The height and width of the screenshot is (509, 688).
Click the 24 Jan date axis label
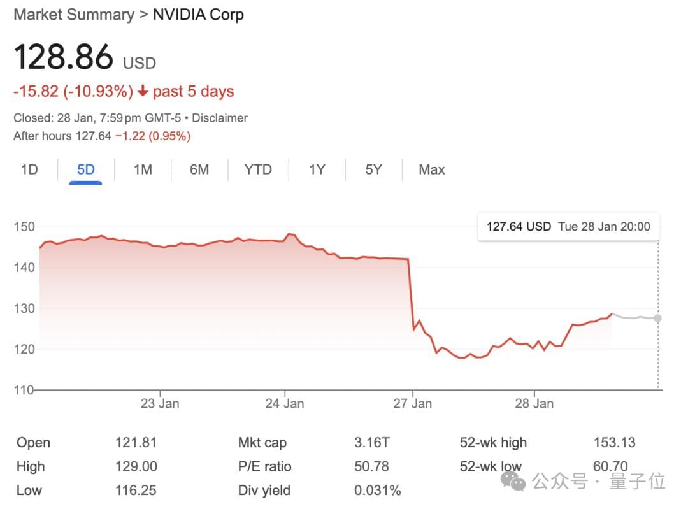(284, 403)
